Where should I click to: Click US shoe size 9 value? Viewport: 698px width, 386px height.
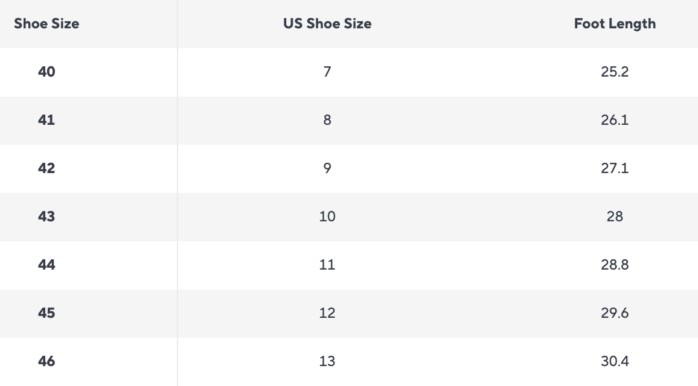tap(327, 168)
